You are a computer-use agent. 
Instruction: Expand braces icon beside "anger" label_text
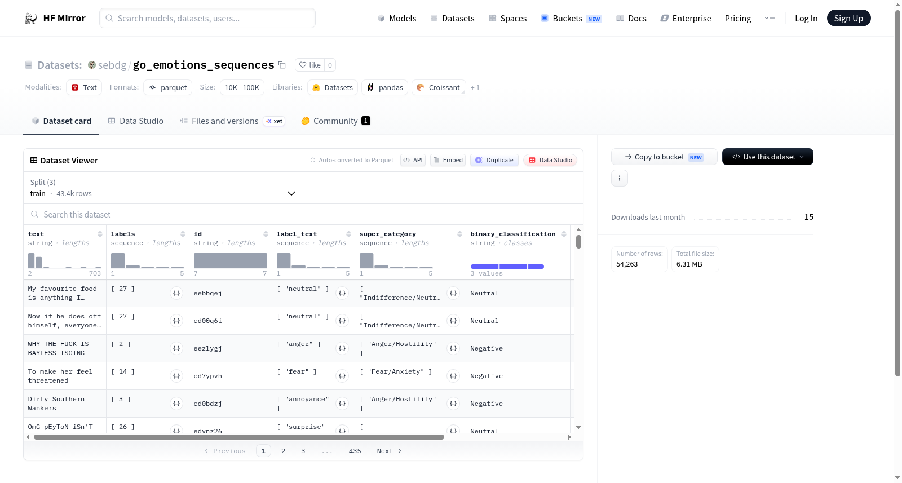pyautogui.click(x=342, y=348)
